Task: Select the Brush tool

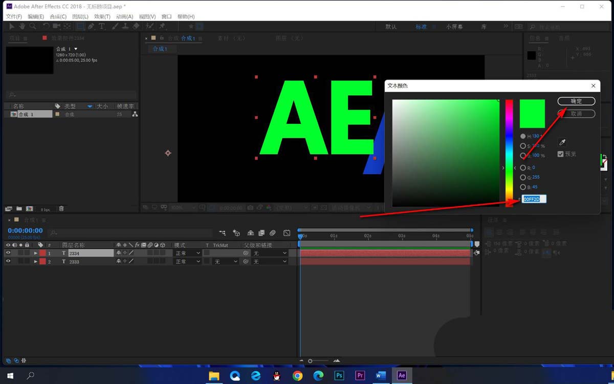Action: point(116,26)
